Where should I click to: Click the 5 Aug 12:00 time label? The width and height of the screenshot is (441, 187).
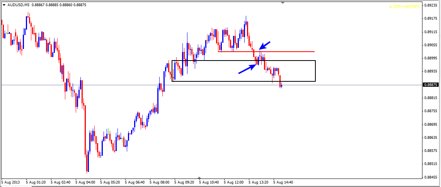click(x=234, y=182)
